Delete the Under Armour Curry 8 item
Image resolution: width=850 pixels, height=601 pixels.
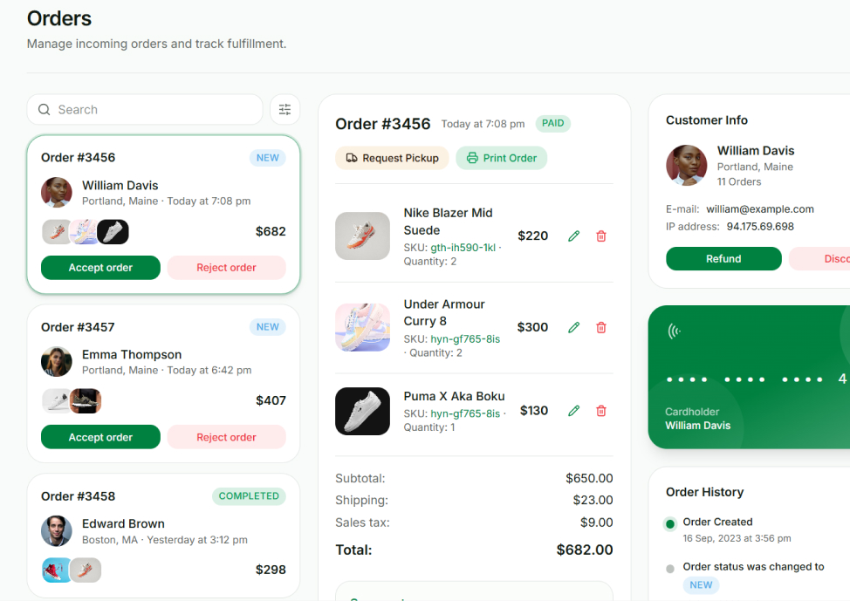coord(600,327)
